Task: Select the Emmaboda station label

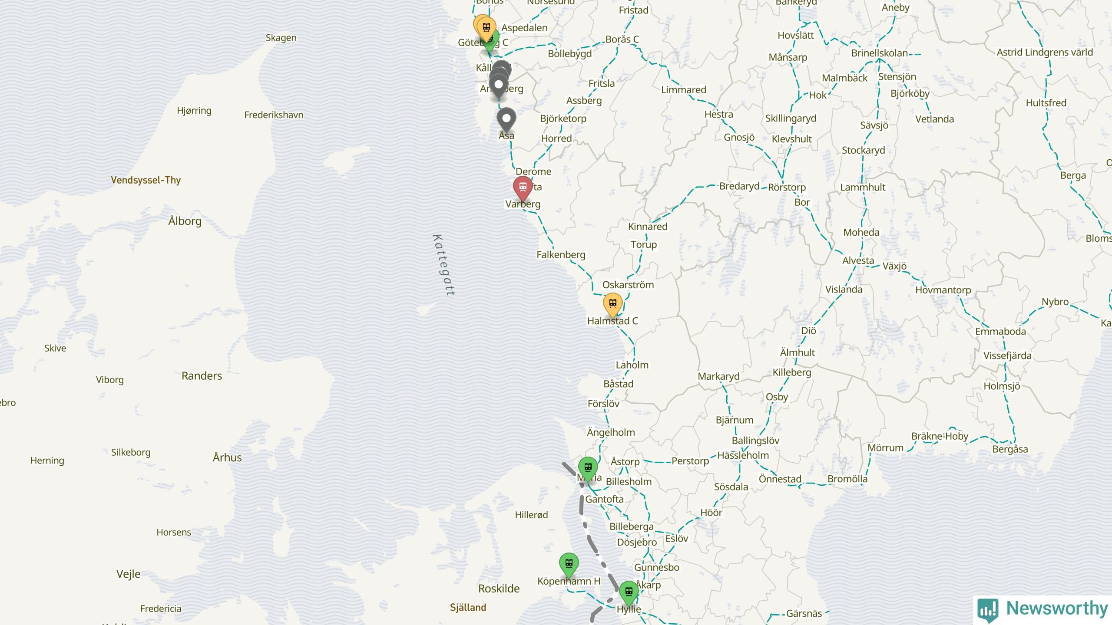Action: pos(1000,332)
